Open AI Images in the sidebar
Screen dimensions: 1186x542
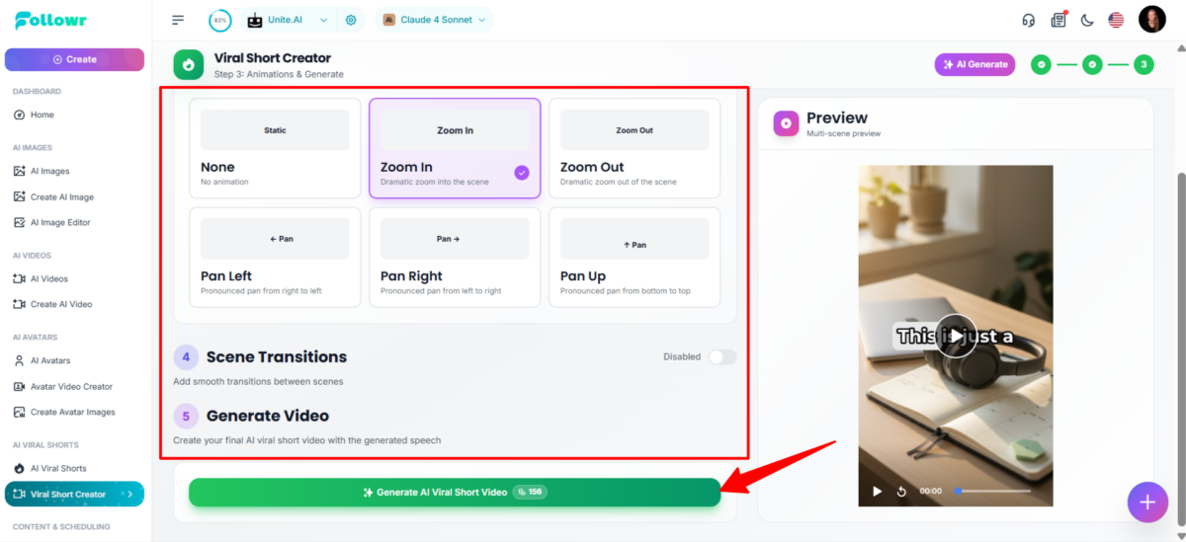tap(49, 171)
